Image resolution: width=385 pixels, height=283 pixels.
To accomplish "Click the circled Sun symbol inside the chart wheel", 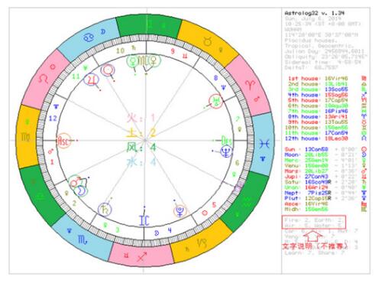I will pos(108,70).
